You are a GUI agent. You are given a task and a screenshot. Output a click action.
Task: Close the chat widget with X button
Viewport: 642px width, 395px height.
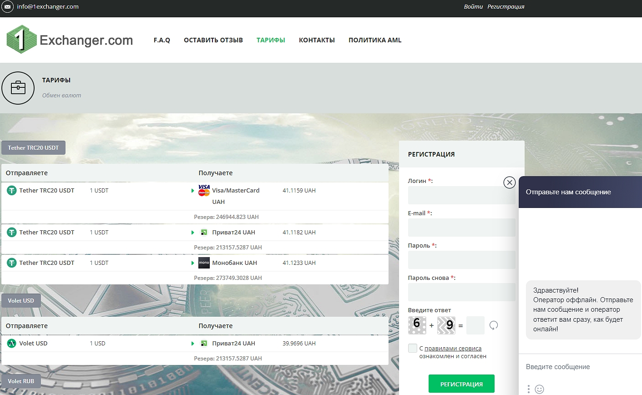pos(510,182)
